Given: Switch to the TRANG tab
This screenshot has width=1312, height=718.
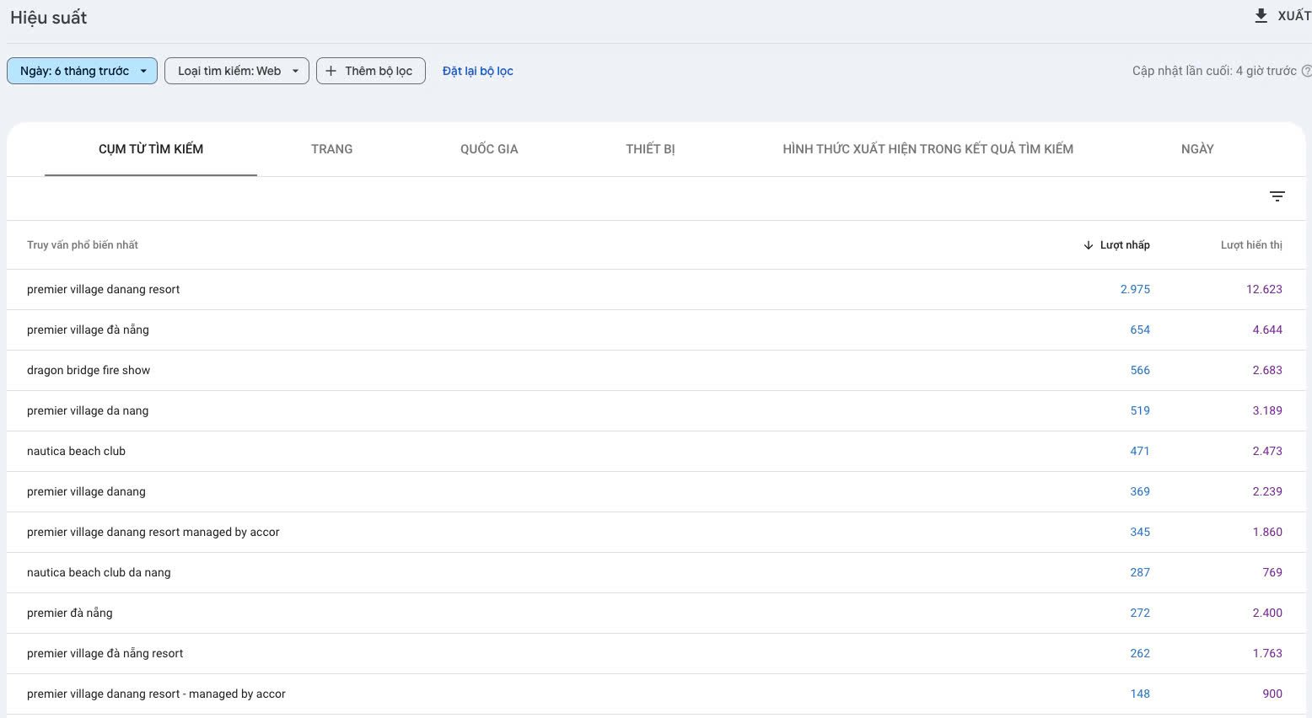Looking at the screenshot, I should [x=332, y=149].
